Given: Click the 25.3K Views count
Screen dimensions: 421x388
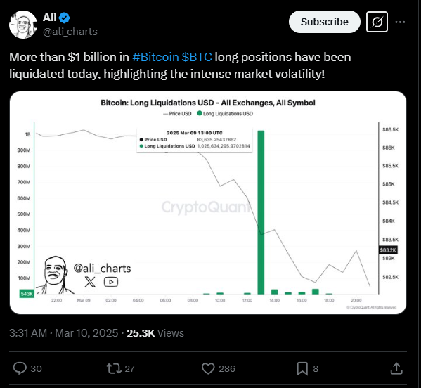Looking at the screenshot, I should (155, 333).
